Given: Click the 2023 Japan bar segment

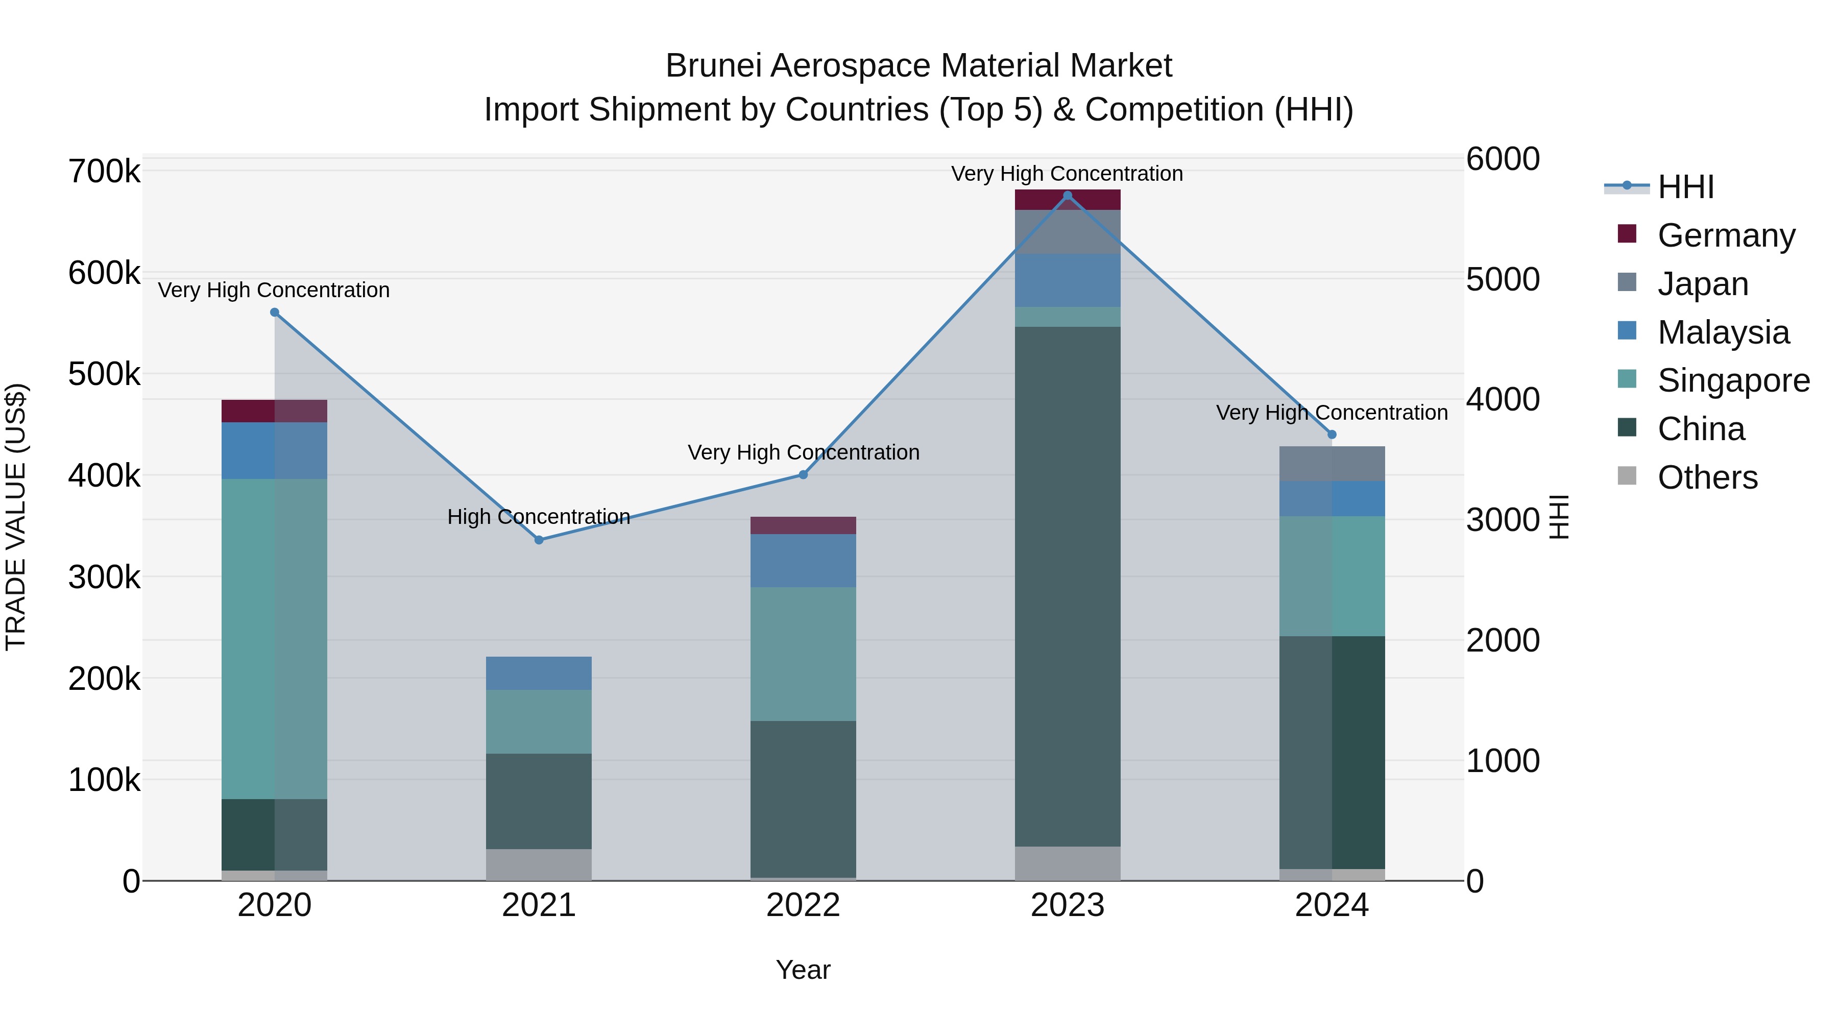Looking at the screenshot, I should [1068, 232].
